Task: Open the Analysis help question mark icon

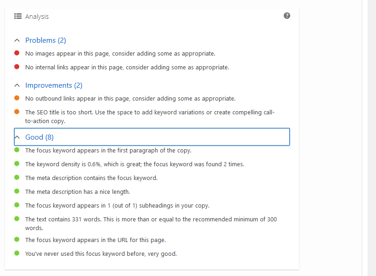Action: [287, 16]
